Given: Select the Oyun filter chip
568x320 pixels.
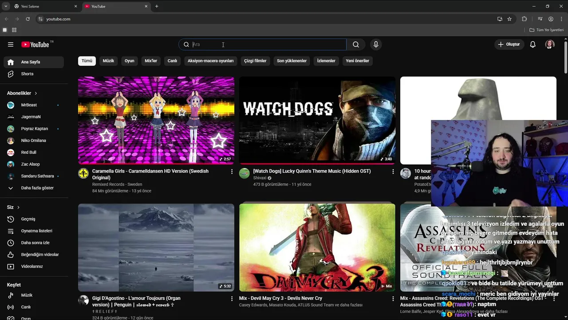Looking at the screenshot, I should coord(130,61).
